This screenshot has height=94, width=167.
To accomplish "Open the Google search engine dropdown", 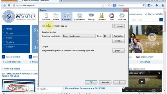I will pyautogui.click(x=115, y=5).
